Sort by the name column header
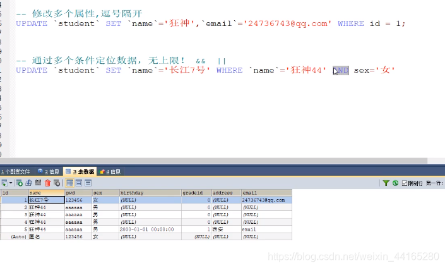 (47, 193)
